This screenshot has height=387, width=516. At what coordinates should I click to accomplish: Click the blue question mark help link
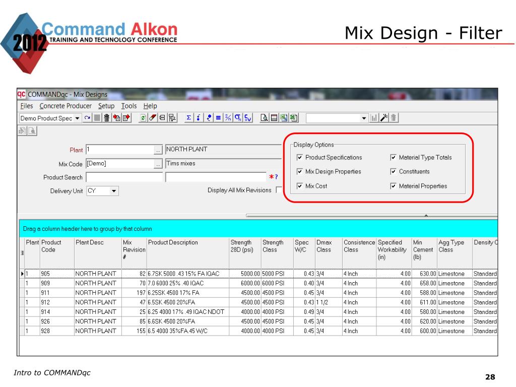[276, 177]
